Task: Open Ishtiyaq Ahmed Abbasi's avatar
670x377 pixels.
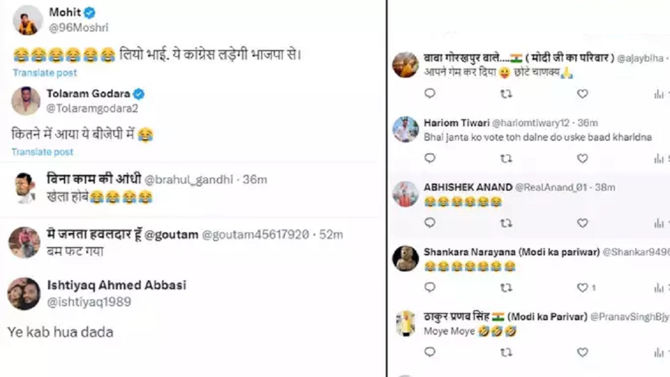Action: [x=24, y=294]
